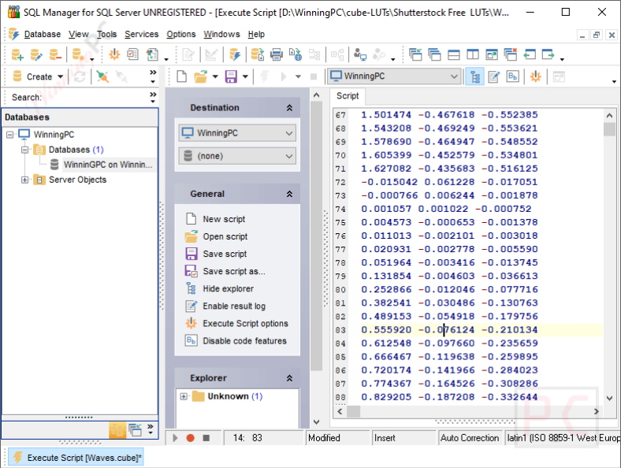
Task: Click the previous window green arrow icon
Action: coord(530,54)
